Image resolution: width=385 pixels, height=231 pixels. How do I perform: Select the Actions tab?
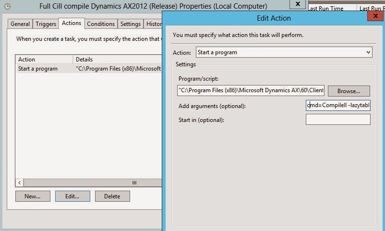point(72,24)
